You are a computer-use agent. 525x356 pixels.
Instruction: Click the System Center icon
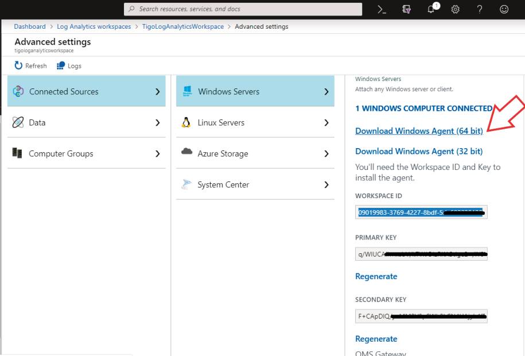(x=186, y=184)
